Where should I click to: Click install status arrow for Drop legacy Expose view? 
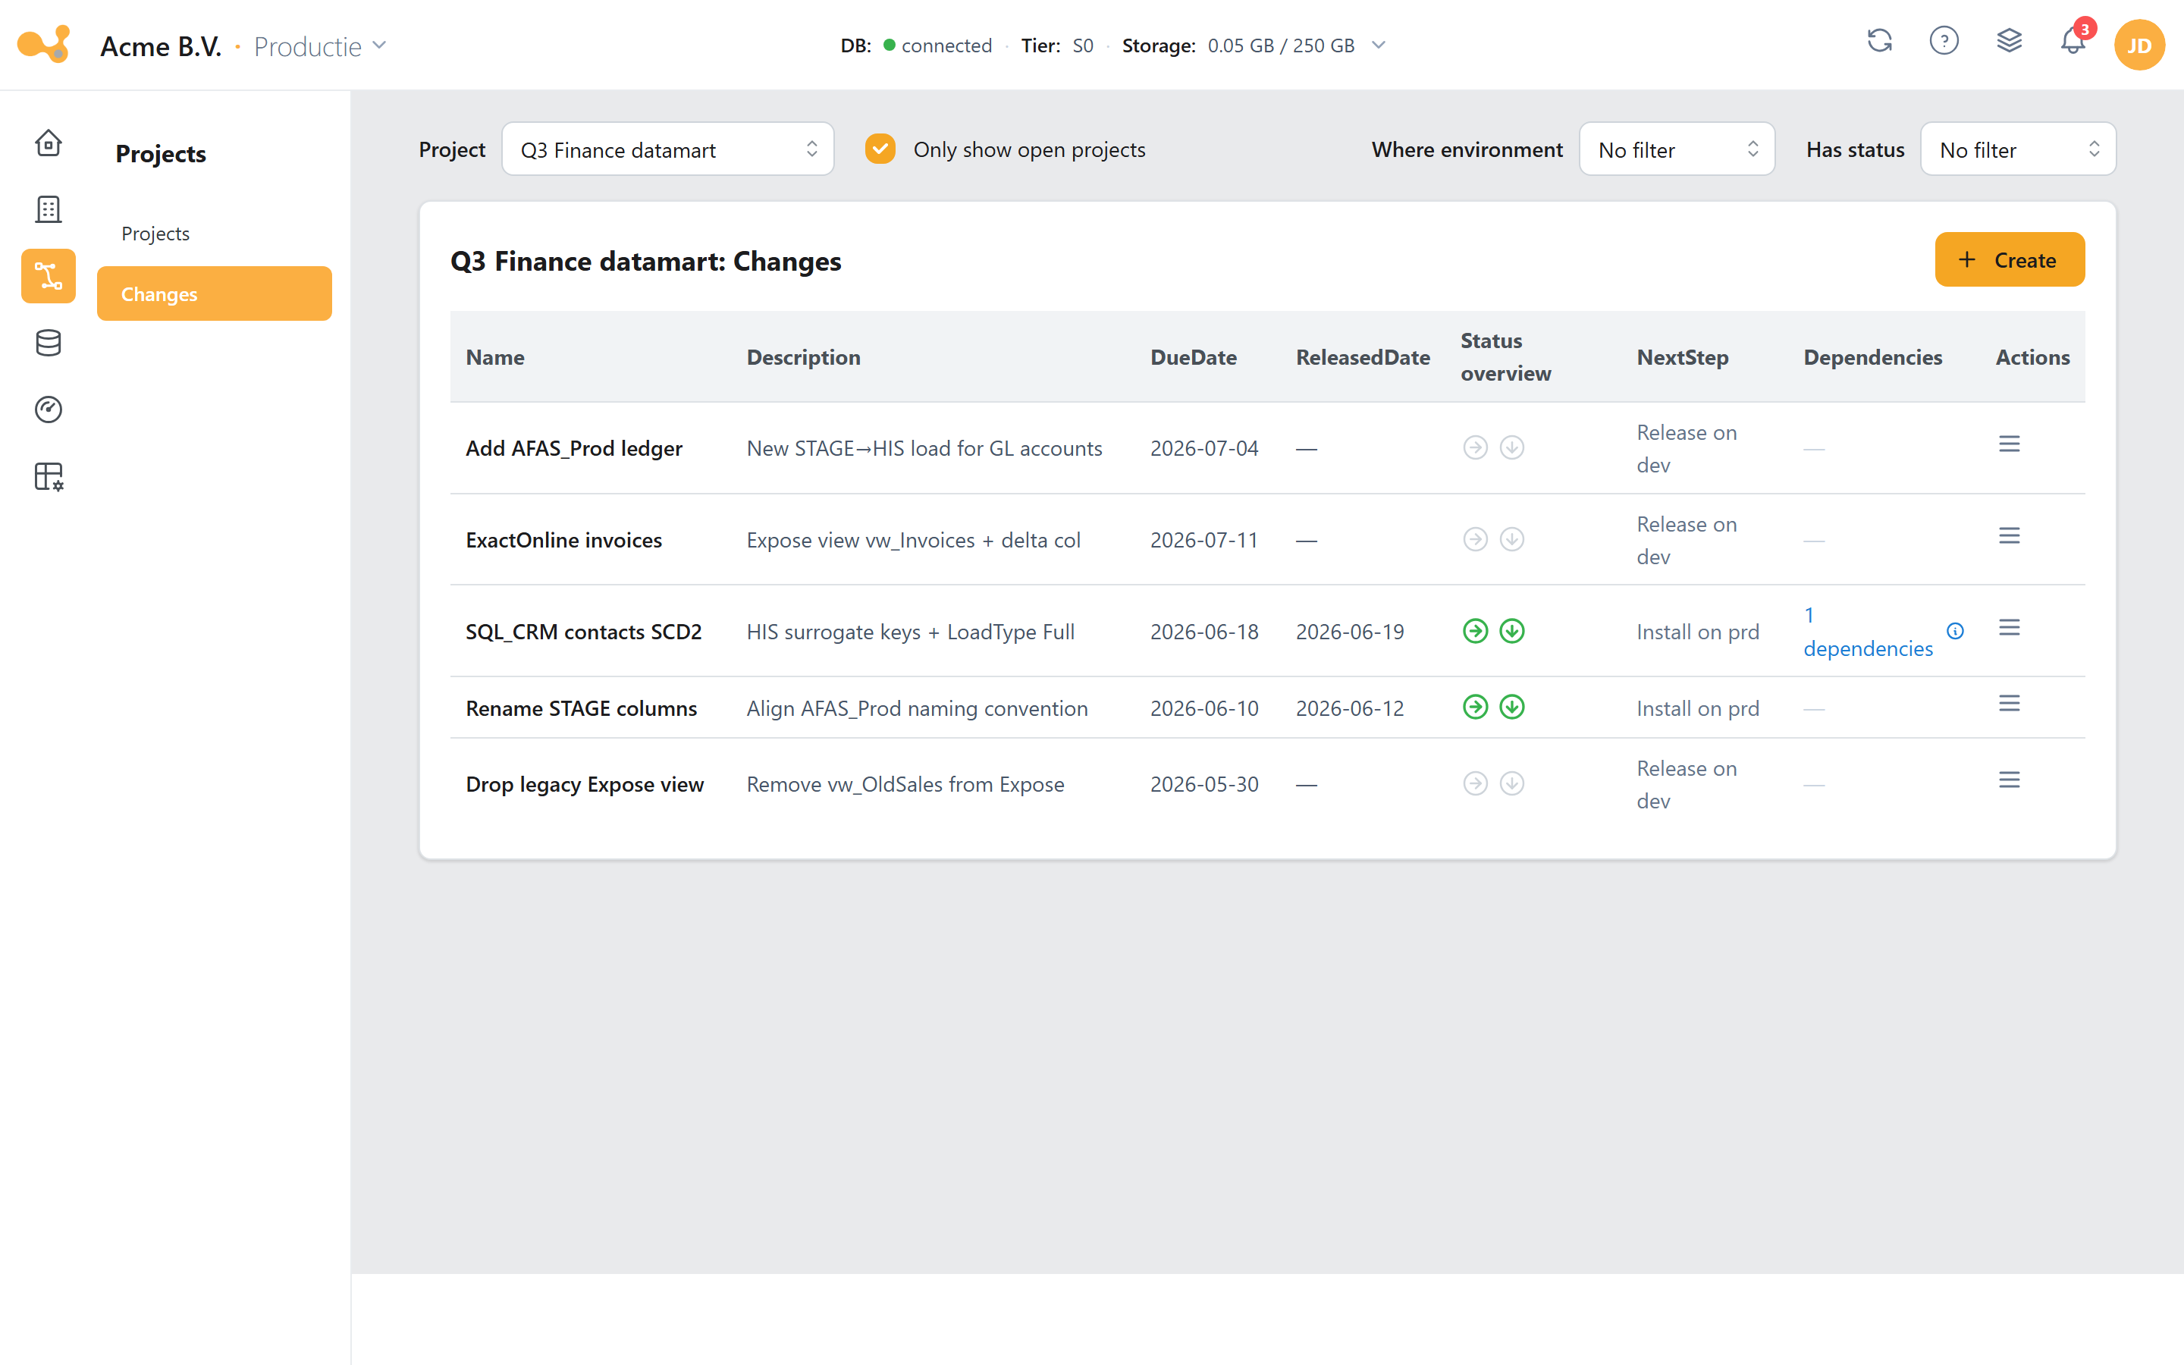1511,783
